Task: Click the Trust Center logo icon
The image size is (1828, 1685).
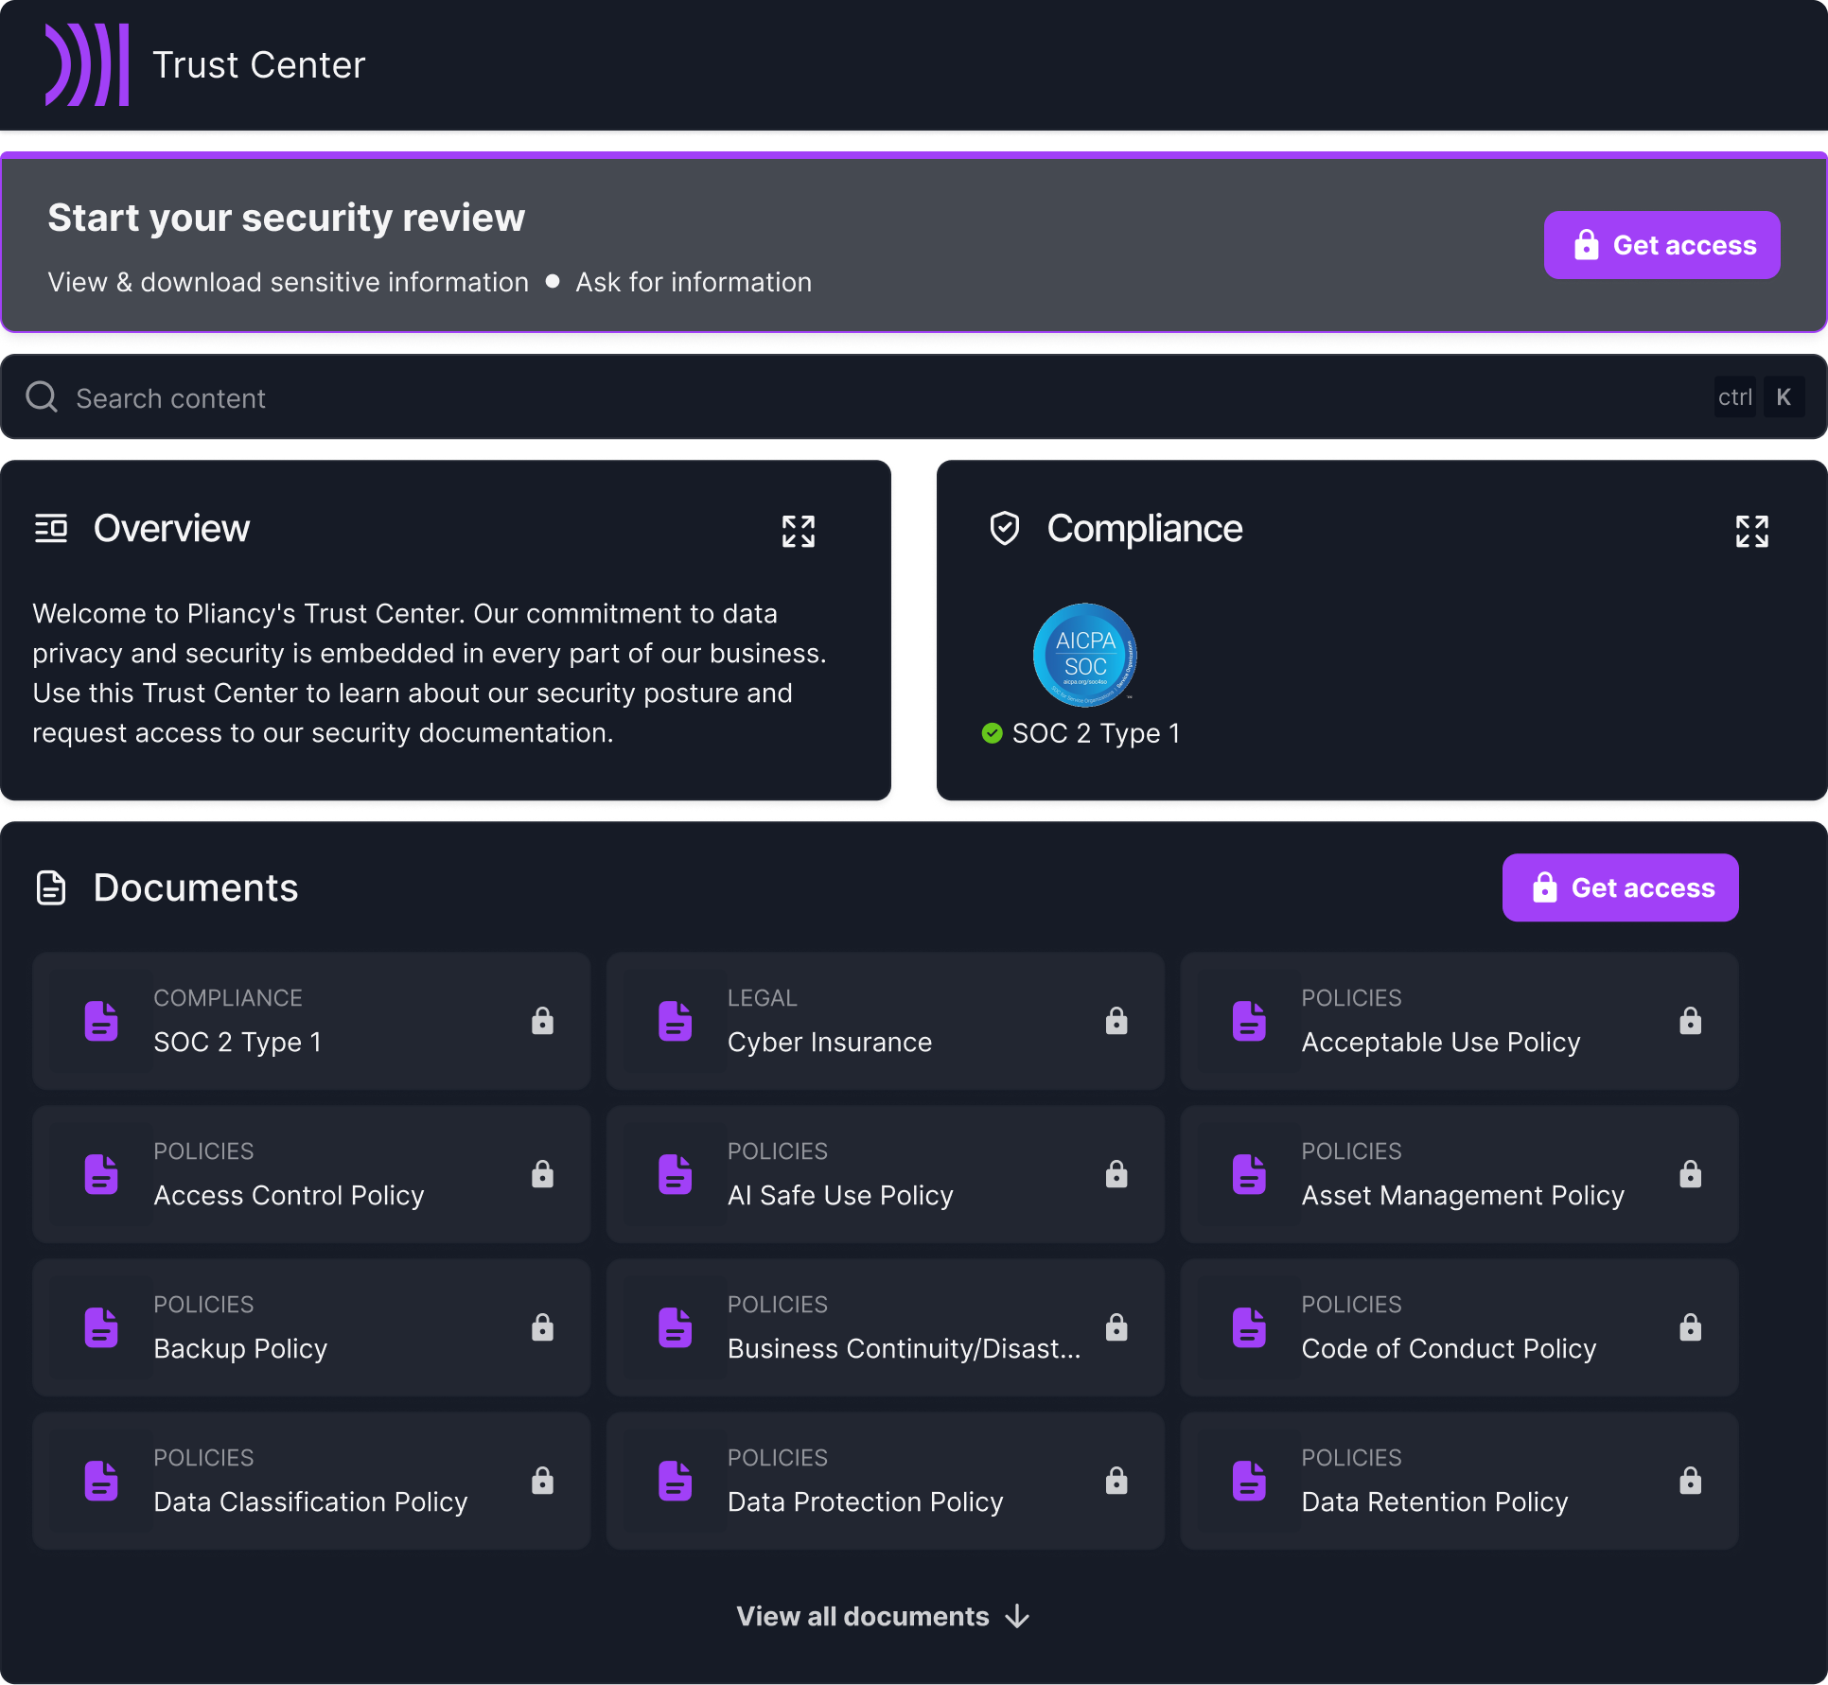Action: 85,64
